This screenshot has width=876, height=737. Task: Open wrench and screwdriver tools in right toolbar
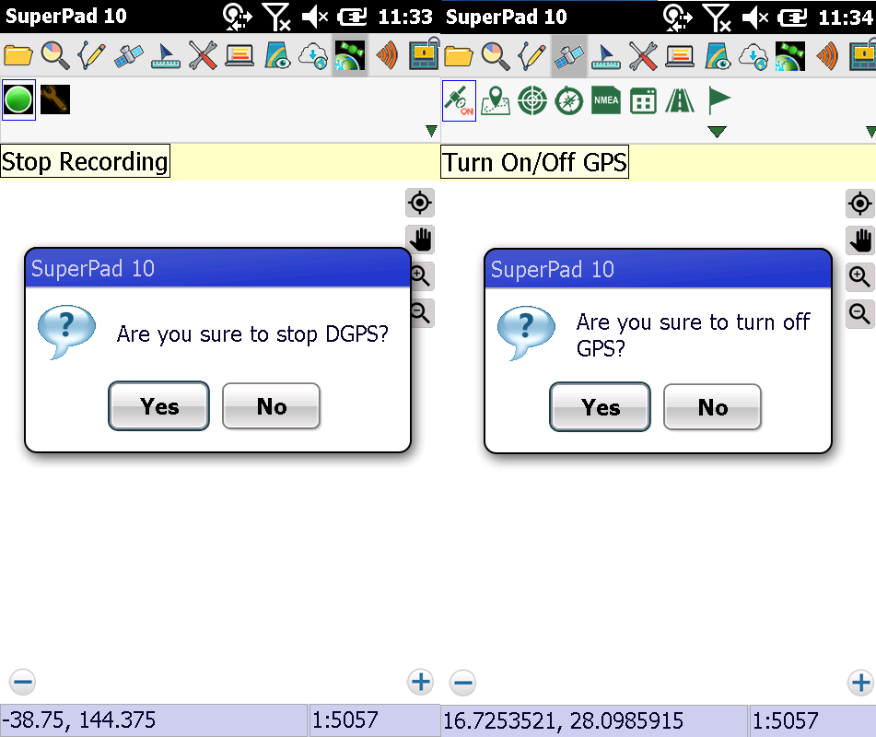[642, 56]
